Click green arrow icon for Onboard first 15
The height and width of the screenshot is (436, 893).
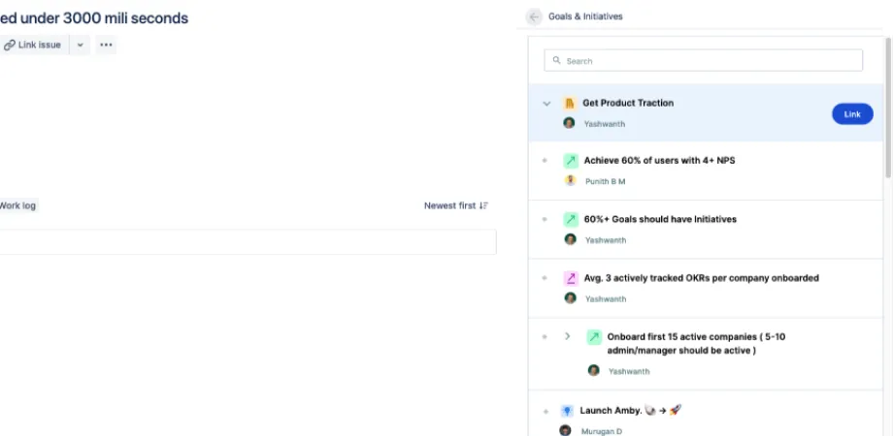click(x=594, y=337)
